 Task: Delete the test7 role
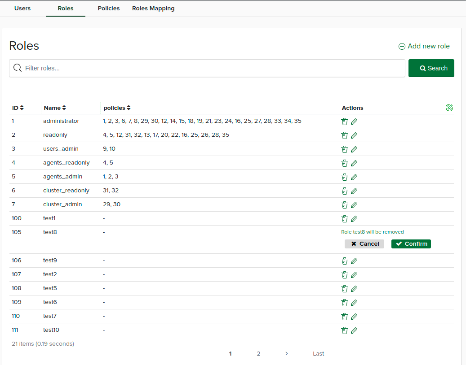tap(344, 316)
